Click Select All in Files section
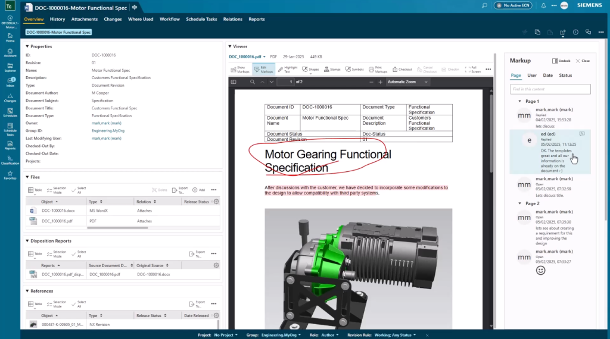Image resolution: width=610 pixels, height=339 pixels. 79,190
